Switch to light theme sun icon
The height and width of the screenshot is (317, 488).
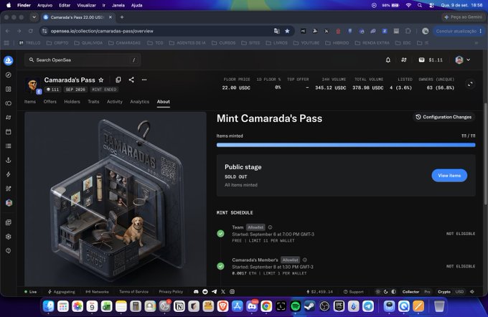(x=378, y=292)
